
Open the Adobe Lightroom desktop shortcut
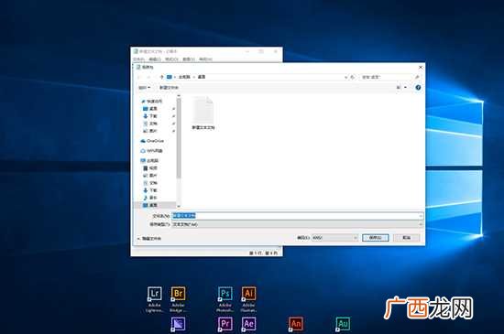point(155,299)
